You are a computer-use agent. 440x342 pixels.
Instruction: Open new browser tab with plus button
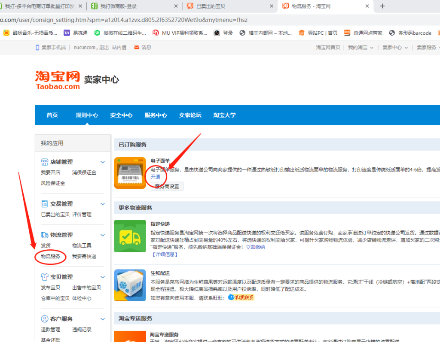point(382,6)
